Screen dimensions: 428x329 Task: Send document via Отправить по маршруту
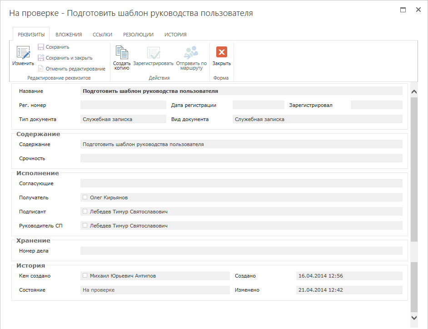click(191, 52)
